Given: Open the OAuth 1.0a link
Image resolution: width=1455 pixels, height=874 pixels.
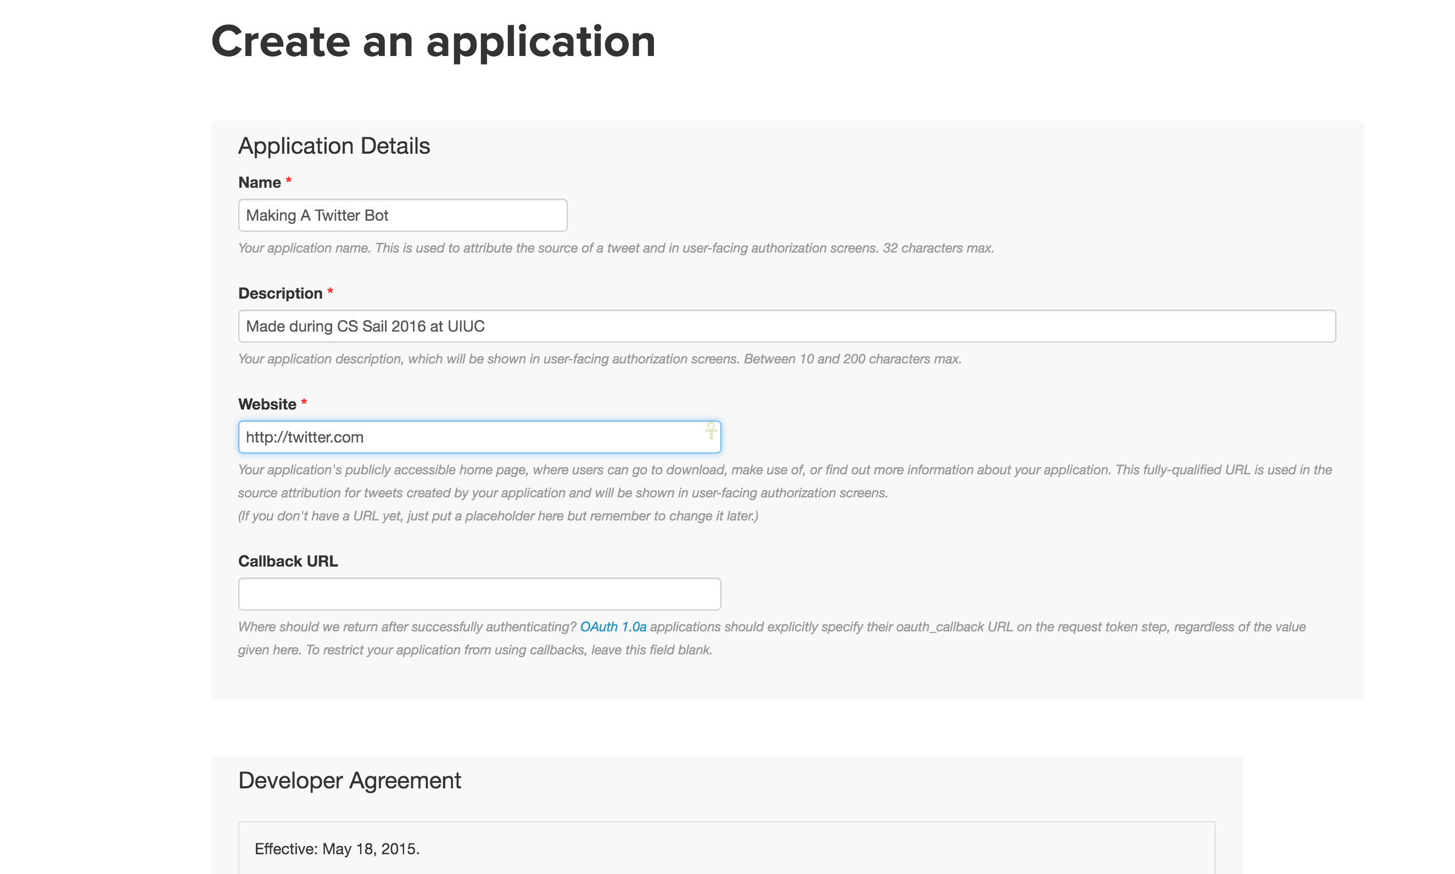Looking at the screenshot, I should click(613, 626).
